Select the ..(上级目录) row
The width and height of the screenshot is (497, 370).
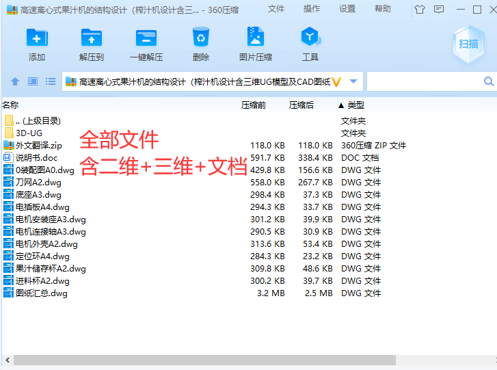coord(38,121)
